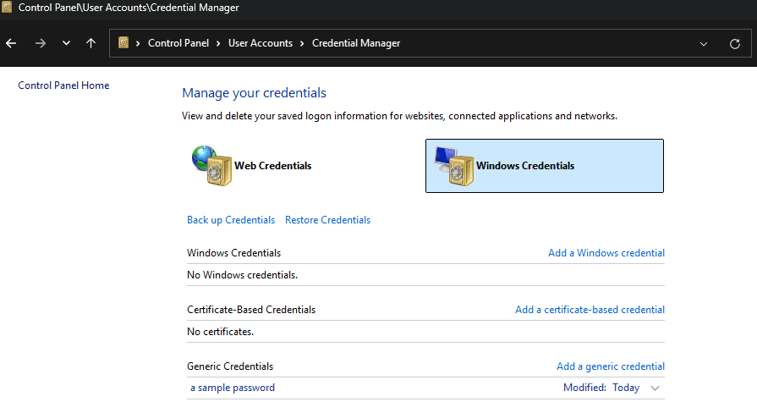Viewport: 757px width, 402px height.
Task: Open Control Panel Home link
Action: tap(63, 85)
